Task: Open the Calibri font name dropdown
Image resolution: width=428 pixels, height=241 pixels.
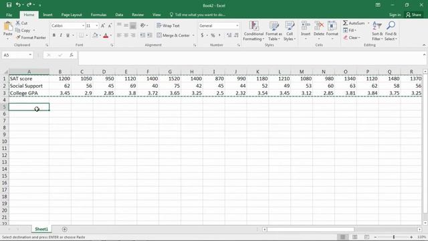Action: tap(83, 25)
